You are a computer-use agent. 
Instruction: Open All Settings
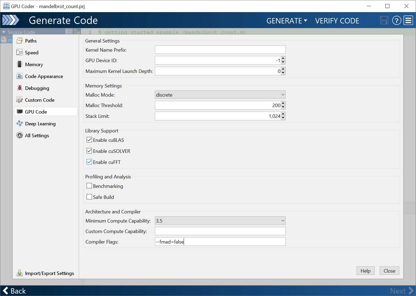coord(37,135)
